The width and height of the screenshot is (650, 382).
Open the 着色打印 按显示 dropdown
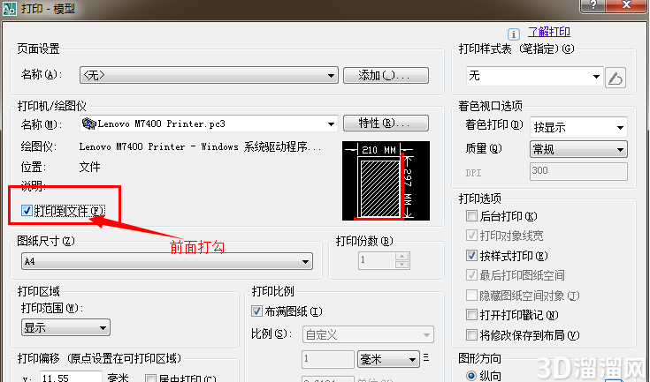coord(578,127)
